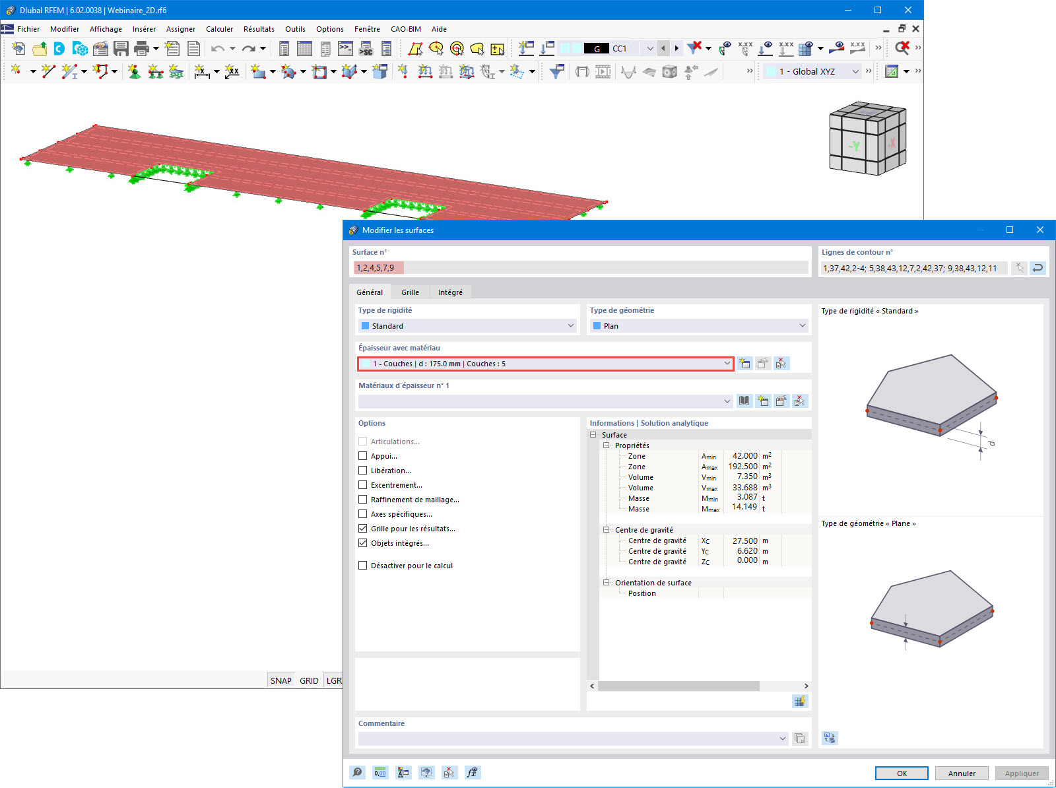Open the CAO-BIM menu
The height and width of the screenshot is (788, 1056).
tap(406, 29)
